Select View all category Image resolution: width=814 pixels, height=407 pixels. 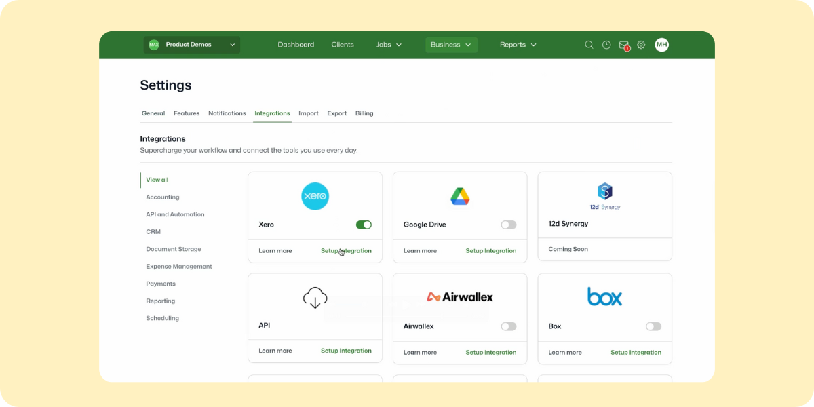(157, 180)
